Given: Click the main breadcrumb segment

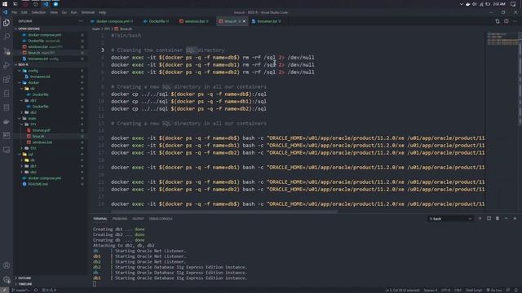Looking at the screenshot, I should click(96, 29).
